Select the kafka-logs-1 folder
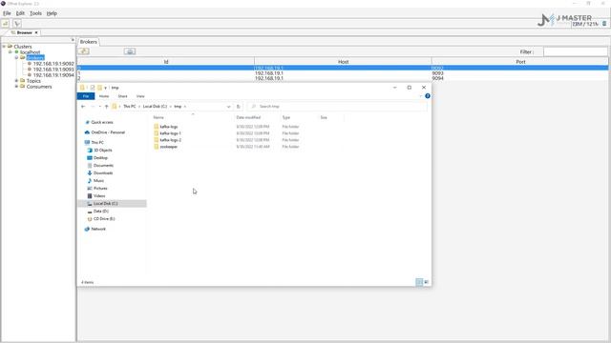Screen dimensions: 611x343 (170, 133)
